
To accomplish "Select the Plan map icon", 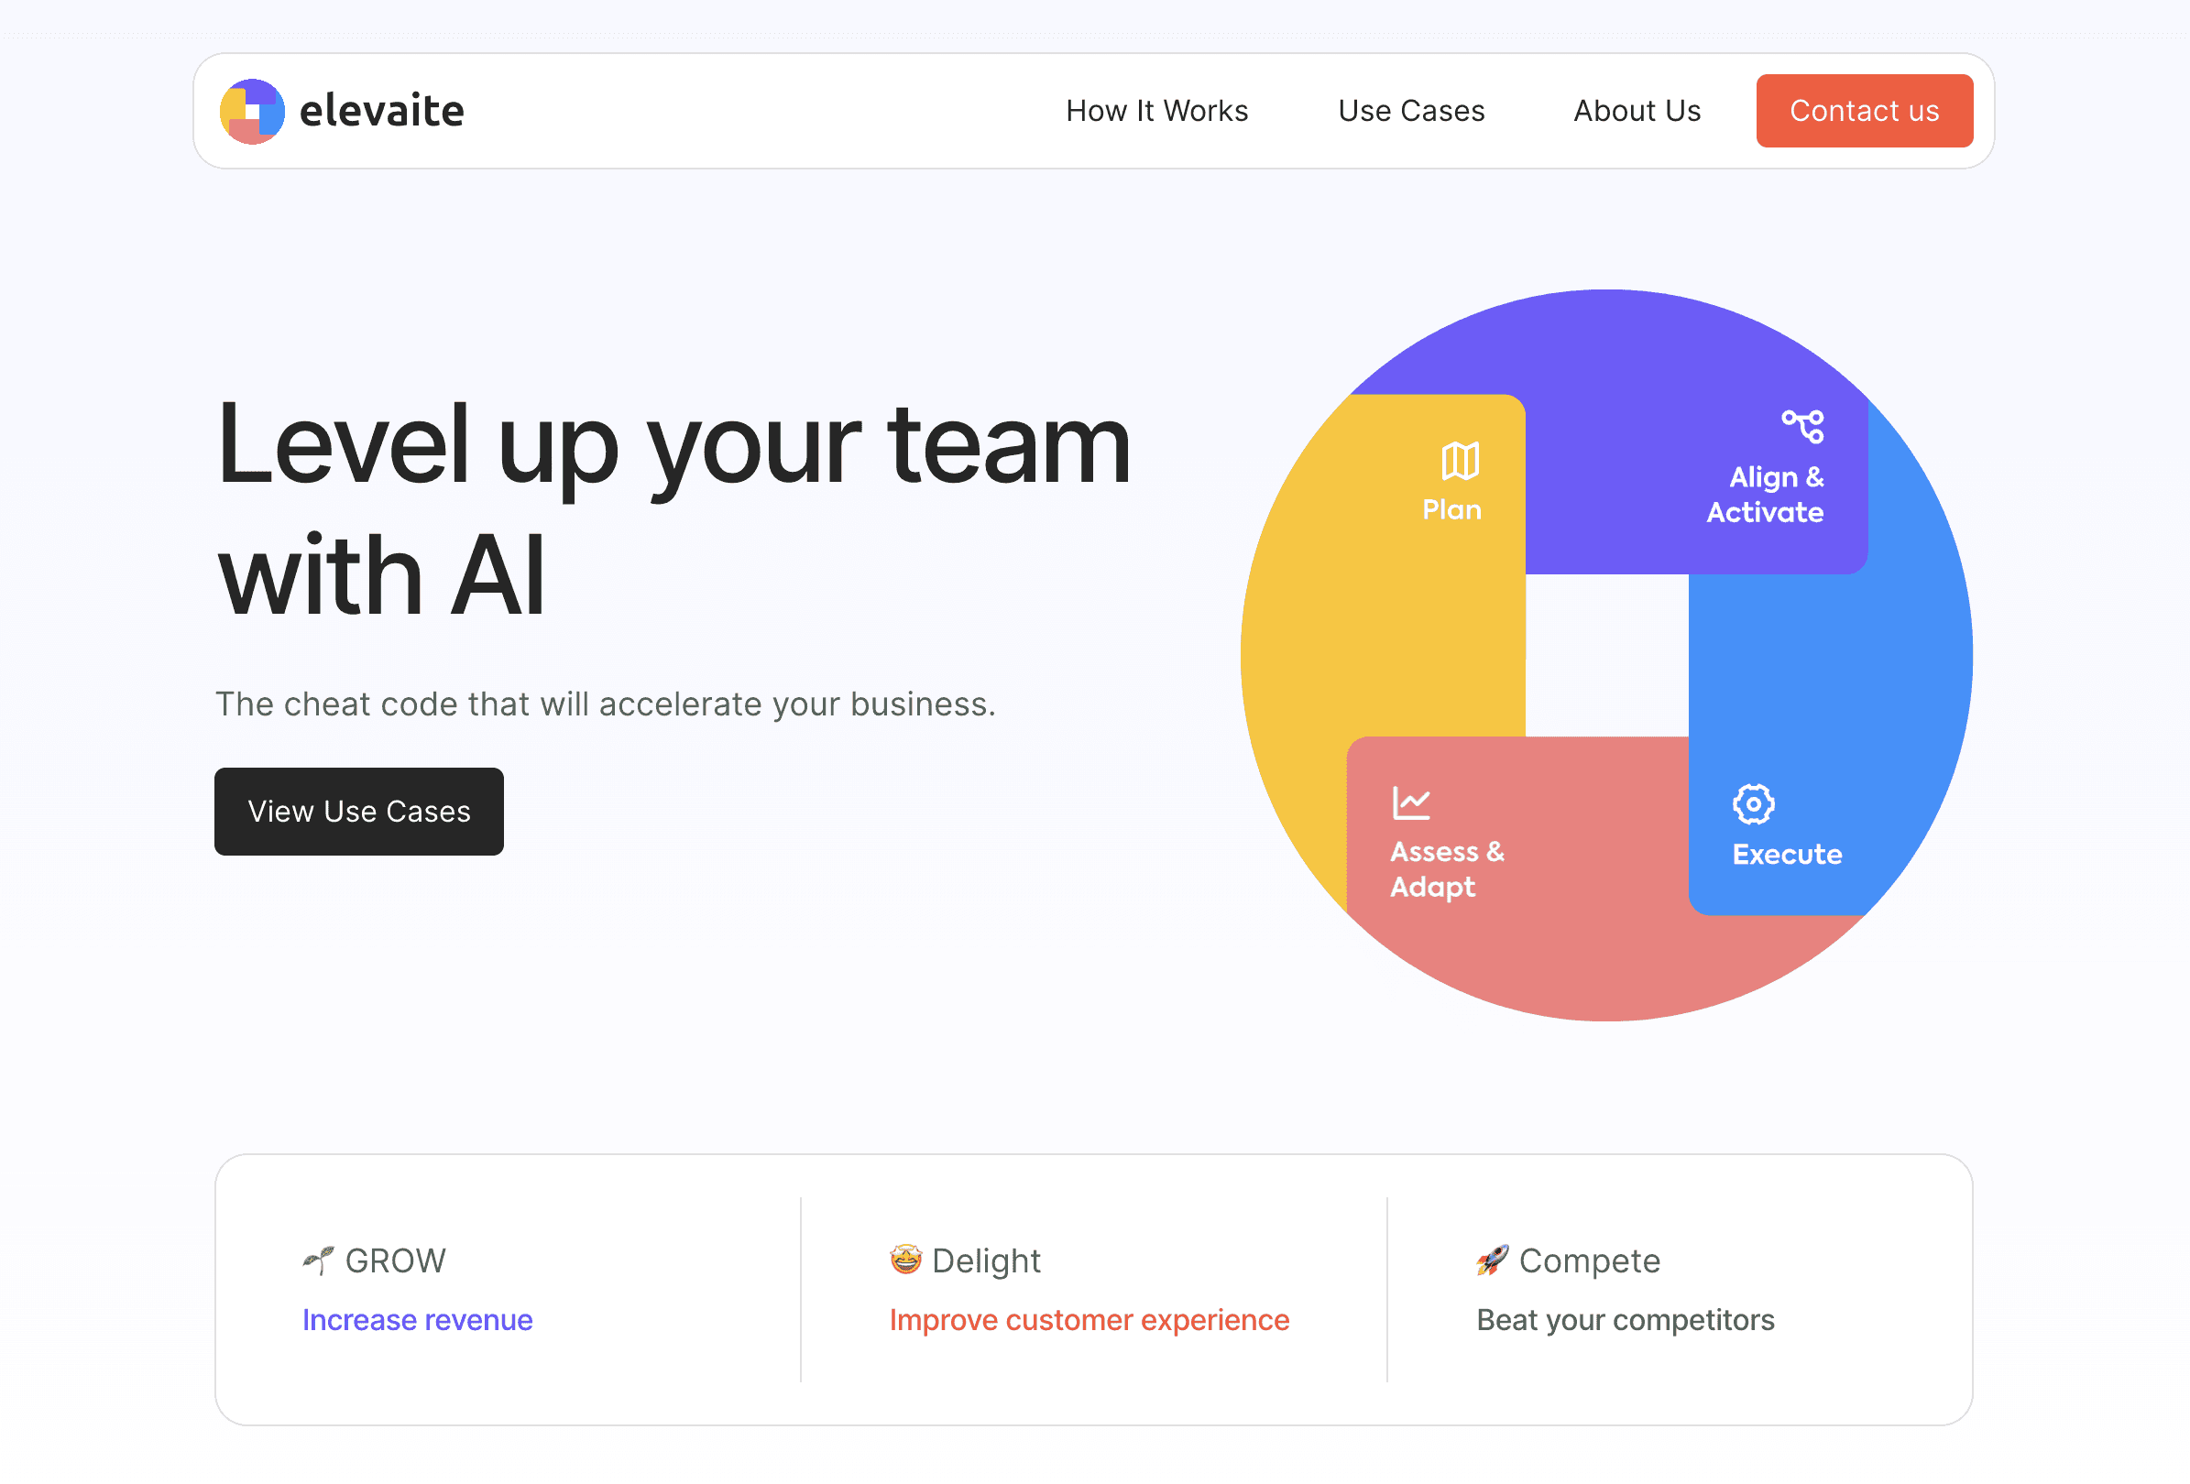I will click(1458, 460).
